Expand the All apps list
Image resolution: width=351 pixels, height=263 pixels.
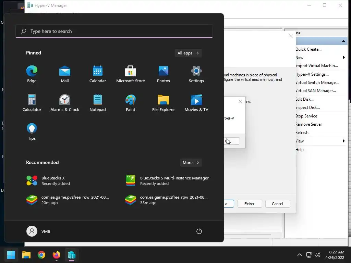point(188,53)
